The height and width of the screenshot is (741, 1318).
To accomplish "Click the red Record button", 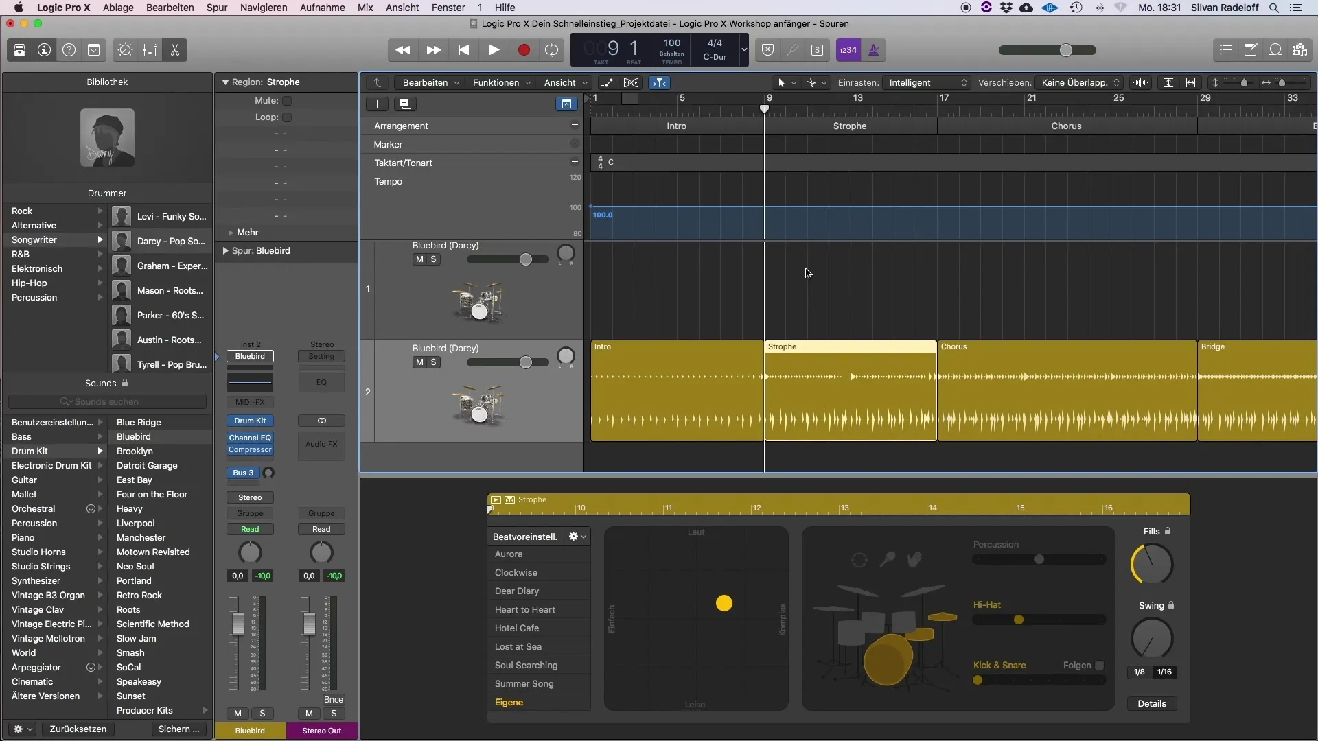I will [524, 50].
